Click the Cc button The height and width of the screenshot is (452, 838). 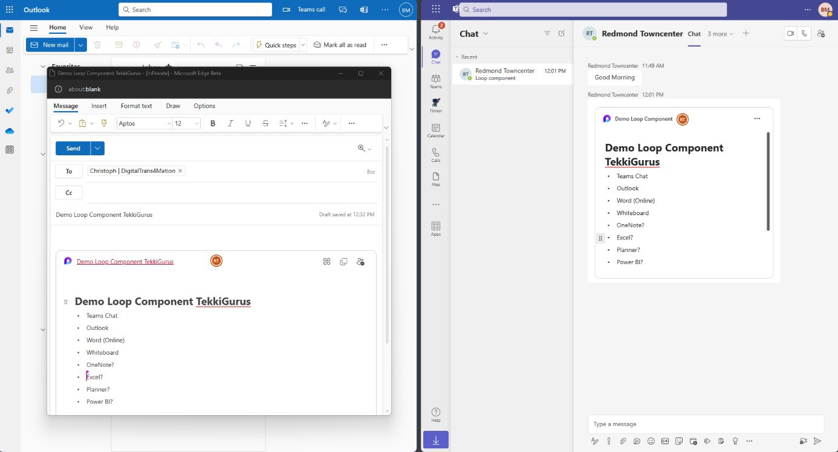click(x=69, y=193)
